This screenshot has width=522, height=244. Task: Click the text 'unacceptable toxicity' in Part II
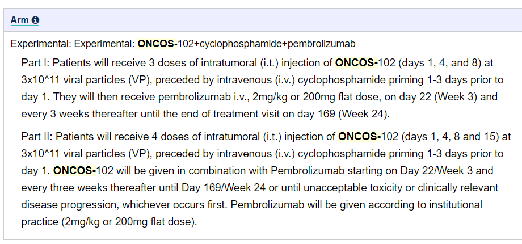click(x=342, y=188)
